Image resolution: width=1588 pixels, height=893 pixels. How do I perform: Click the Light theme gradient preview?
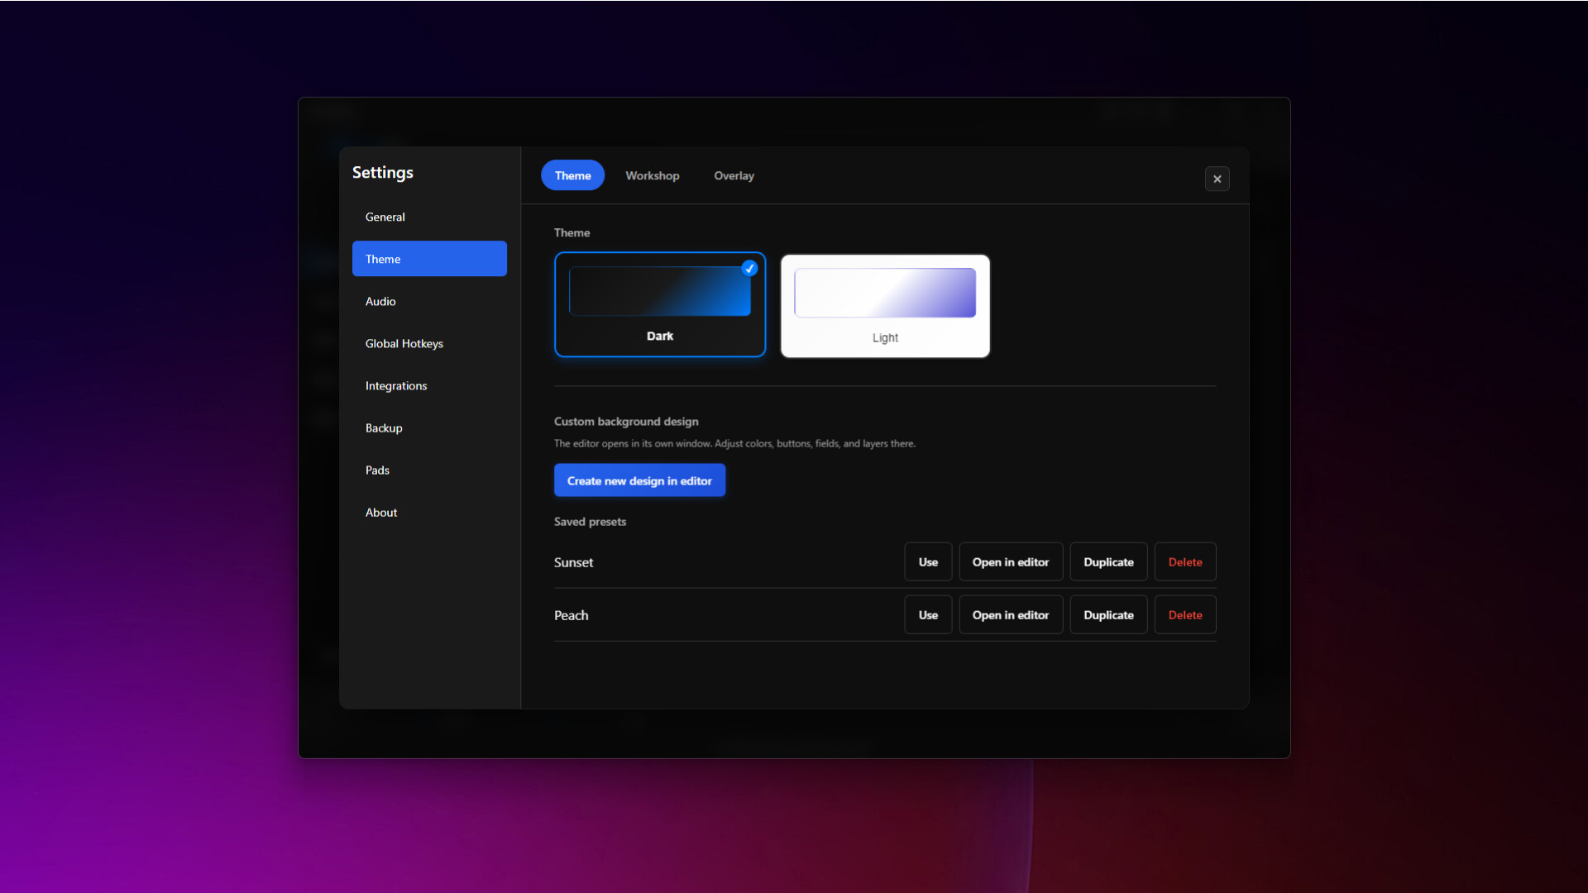[885, 293]
